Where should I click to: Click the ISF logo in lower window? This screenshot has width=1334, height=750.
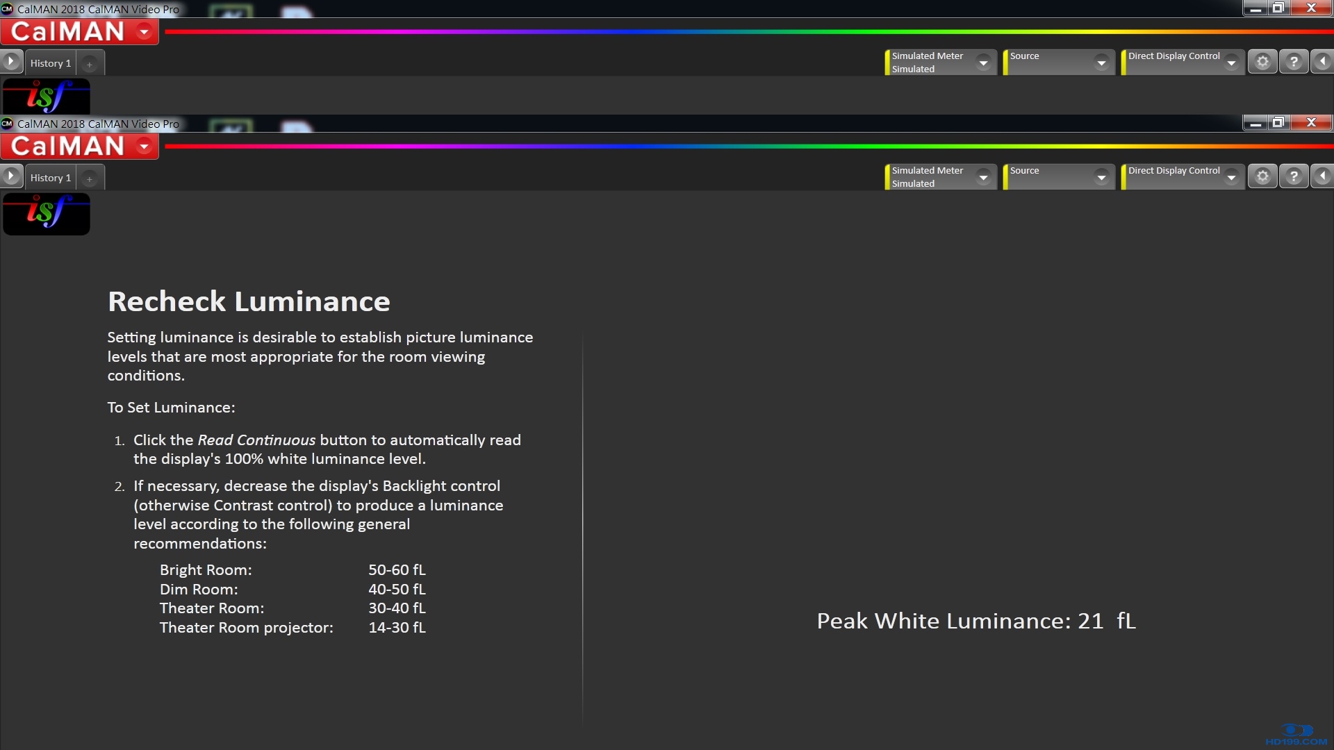(47, 213)
